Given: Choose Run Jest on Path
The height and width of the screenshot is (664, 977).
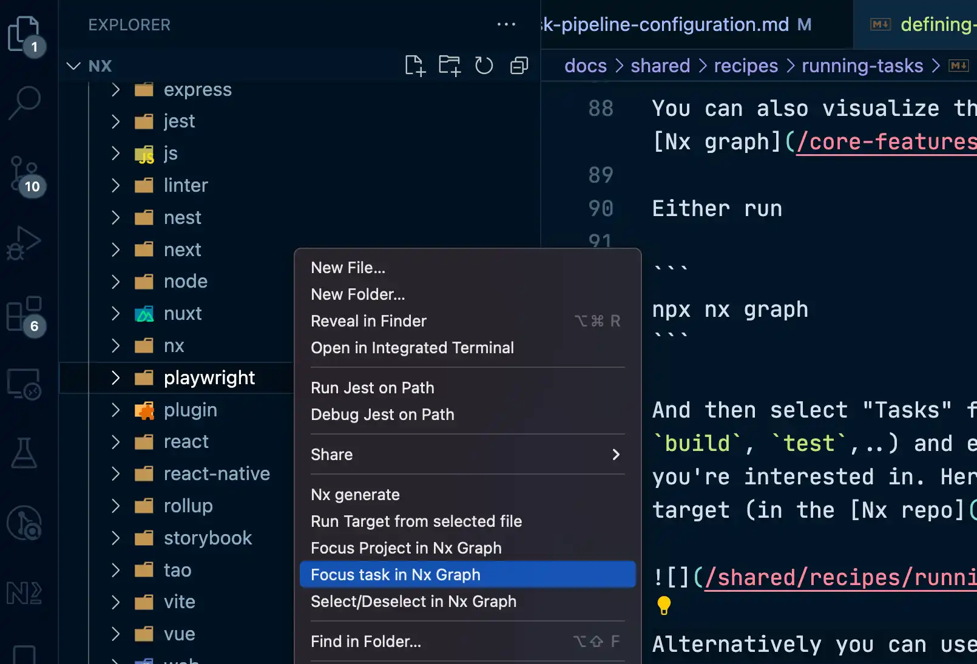Looking at the screenshot, I should coord(372,388).
